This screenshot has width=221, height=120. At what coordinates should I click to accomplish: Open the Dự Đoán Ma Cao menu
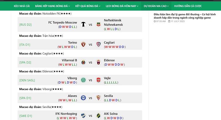click(156, 6)
